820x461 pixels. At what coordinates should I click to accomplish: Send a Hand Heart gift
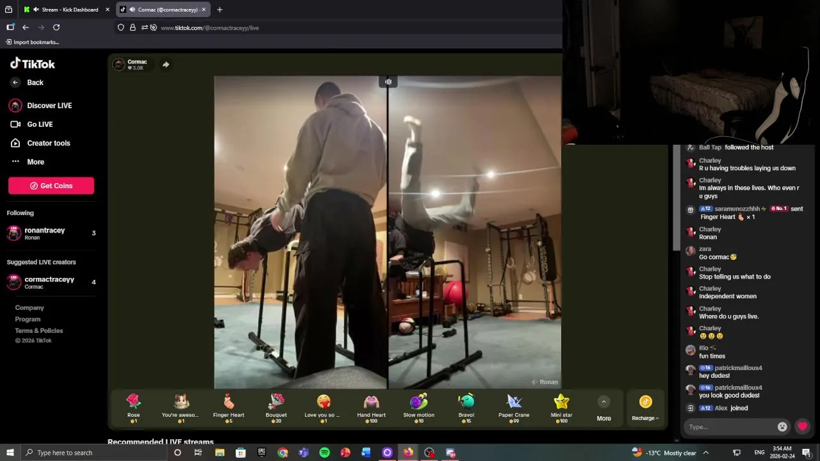[x=372, y=408]
